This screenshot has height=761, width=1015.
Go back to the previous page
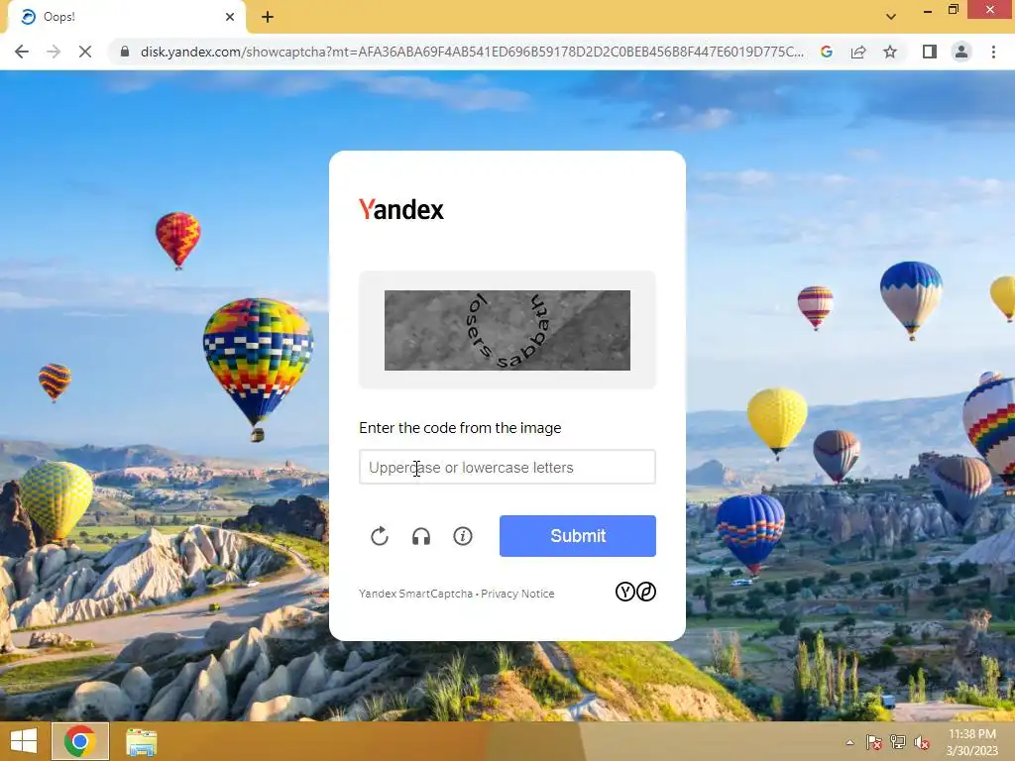click(22, 52)
